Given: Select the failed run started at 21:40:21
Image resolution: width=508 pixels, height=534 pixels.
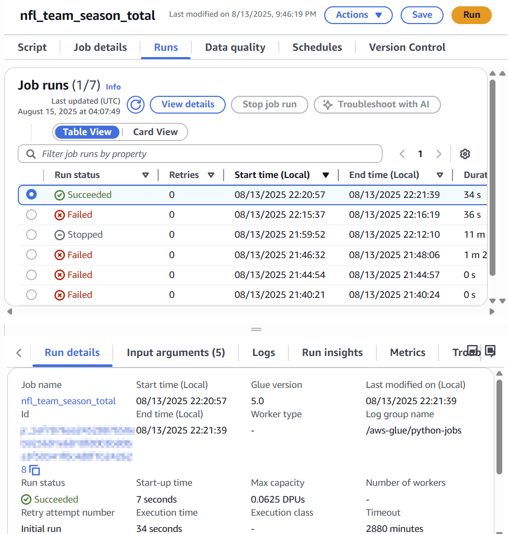Looking at the screenshot, I should 31,295.
